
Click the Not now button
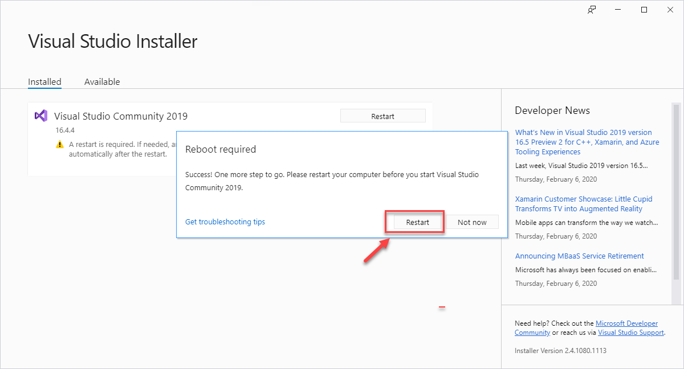coord(472,222)
